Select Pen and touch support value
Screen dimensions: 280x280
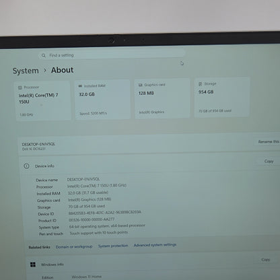pos(99,233)
